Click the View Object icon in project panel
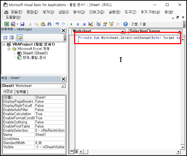Image resolution: width=187 pixels, height=156 pixels. (x=12, y=38)
